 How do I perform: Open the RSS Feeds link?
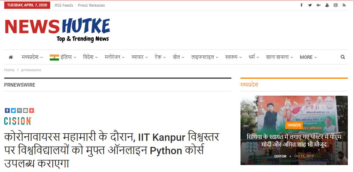(64, 5)
